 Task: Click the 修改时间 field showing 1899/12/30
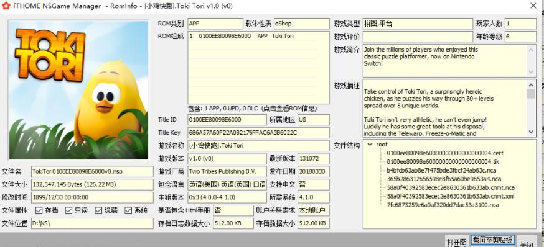92,197
